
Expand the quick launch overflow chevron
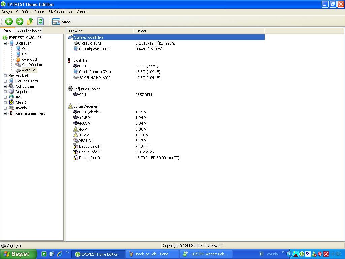(67, 252)
